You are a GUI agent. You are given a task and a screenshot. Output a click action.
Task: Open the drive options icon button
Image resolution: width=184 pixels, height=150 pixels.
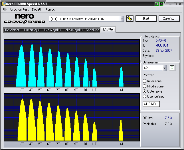point(130,19)
